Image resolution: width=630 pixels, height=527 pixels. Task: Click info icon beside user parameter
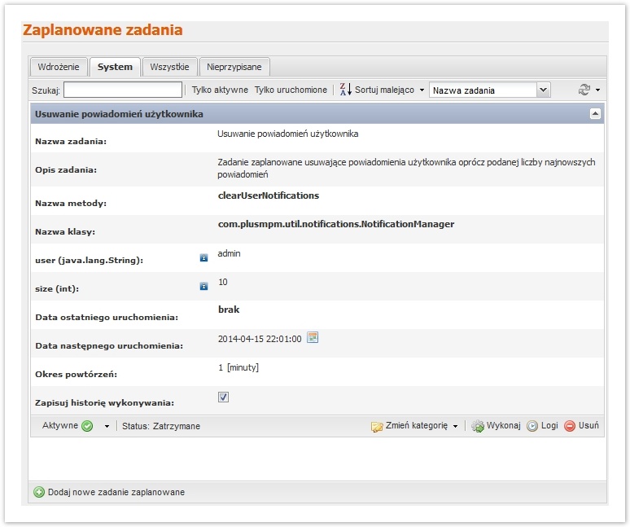(x=203, y=258)
